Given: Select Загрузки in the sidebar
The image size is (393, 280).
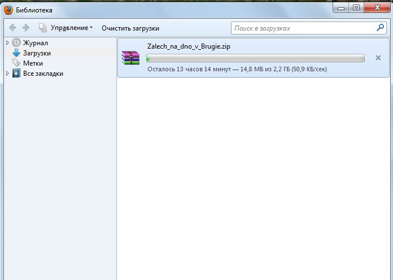Looking at the screenshot, I should [37, 53].
